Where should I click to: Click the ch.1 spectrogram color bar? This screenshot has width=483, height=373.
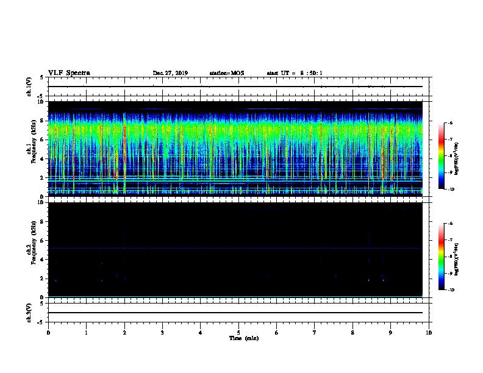442,156
